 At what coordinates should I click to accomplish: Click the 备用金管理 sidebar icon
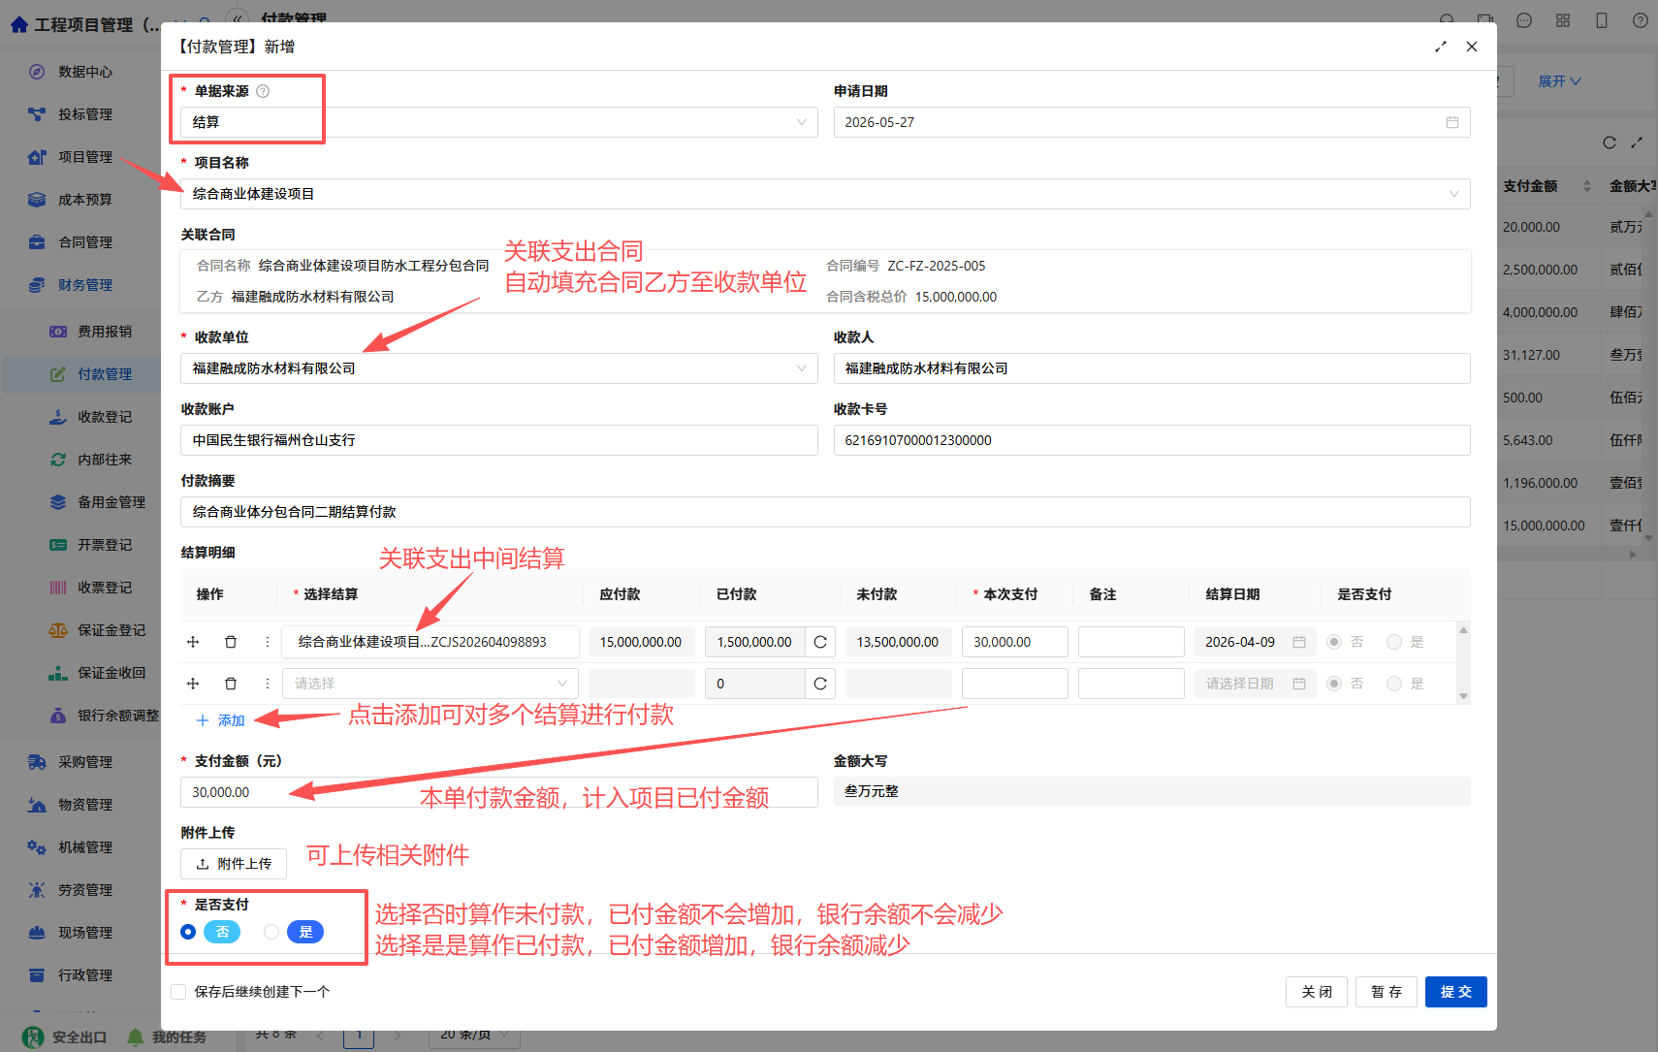(x=58, y=502)
